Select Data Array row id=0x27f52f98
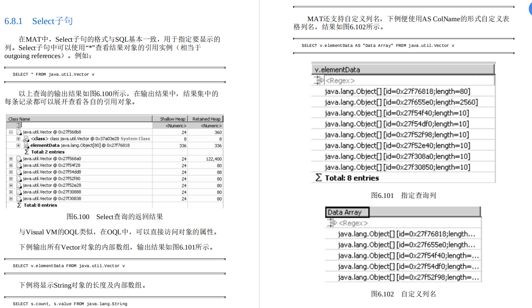This screenshot has height=308, width=532. click(x=403, y=277)
